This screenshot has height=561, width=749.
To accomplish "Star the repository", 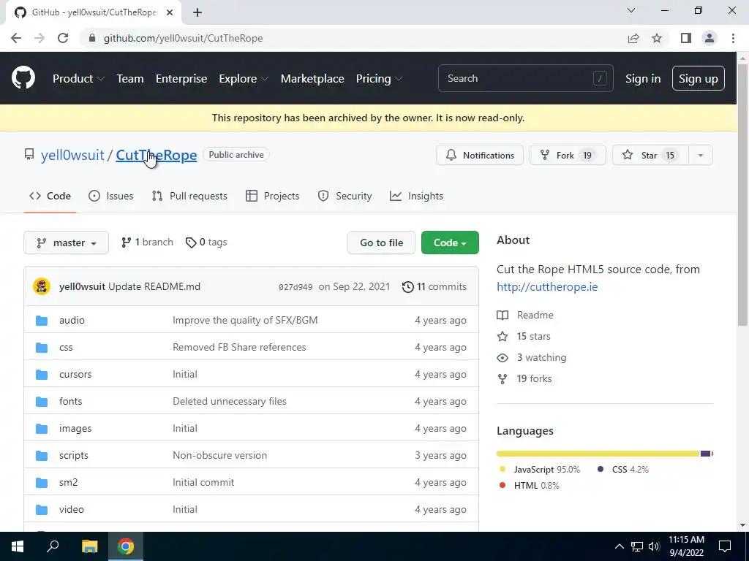I will (x=650, y=155).
